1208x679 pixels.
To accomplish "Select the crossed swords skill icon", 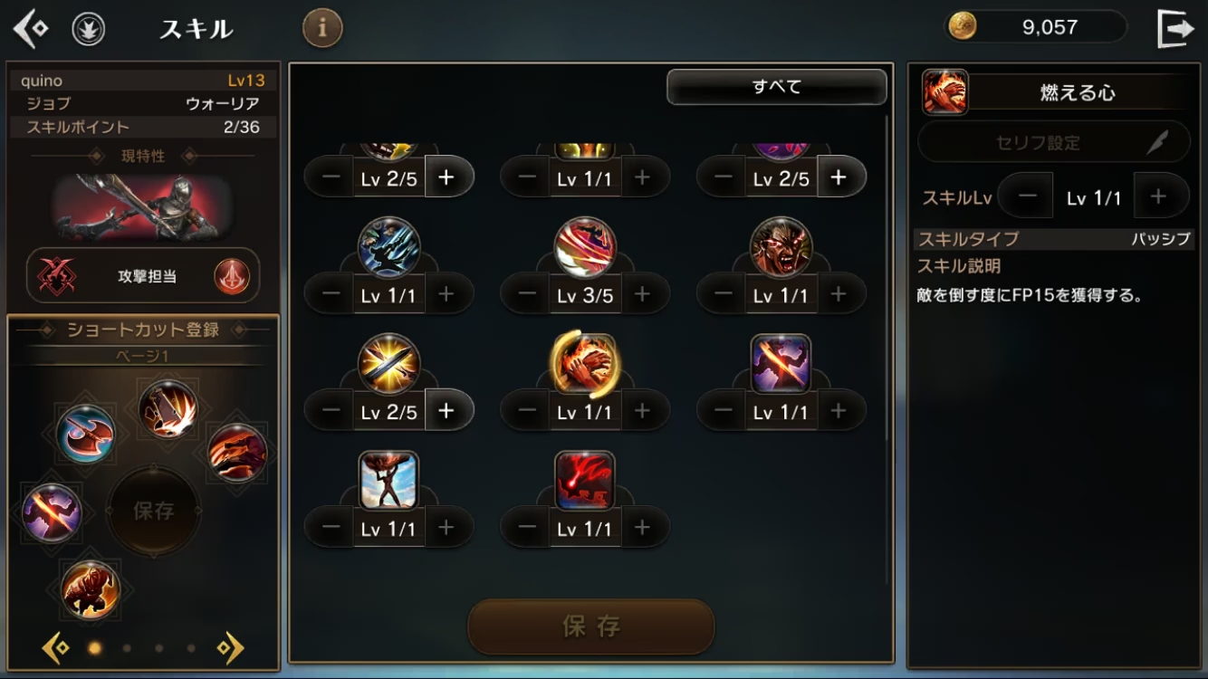I will click(x=388, y=364).
